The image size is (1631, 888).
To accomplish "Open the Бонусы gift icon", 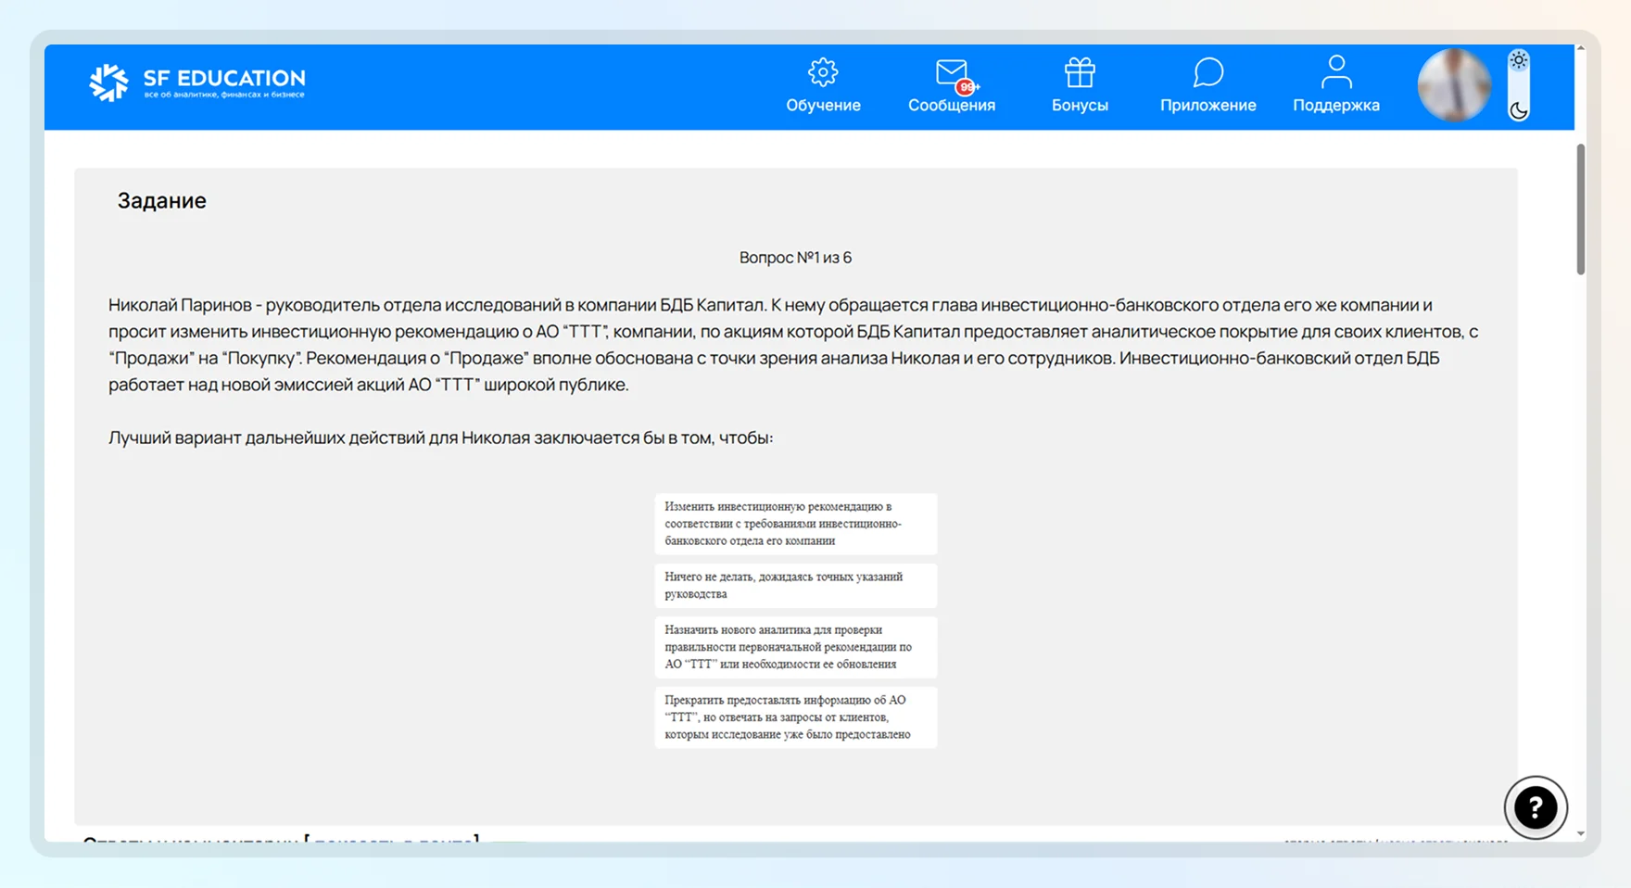I will 1080,72.
